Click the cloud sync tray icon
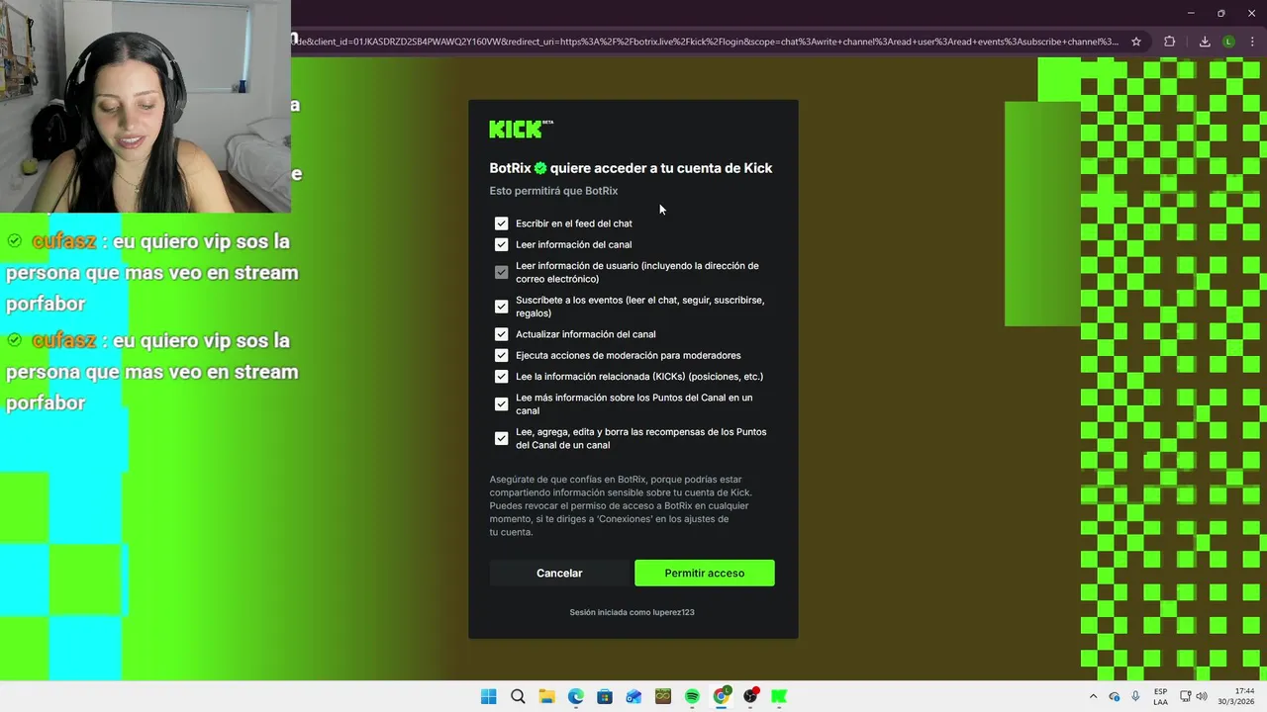 click(x=1115, y=696)
